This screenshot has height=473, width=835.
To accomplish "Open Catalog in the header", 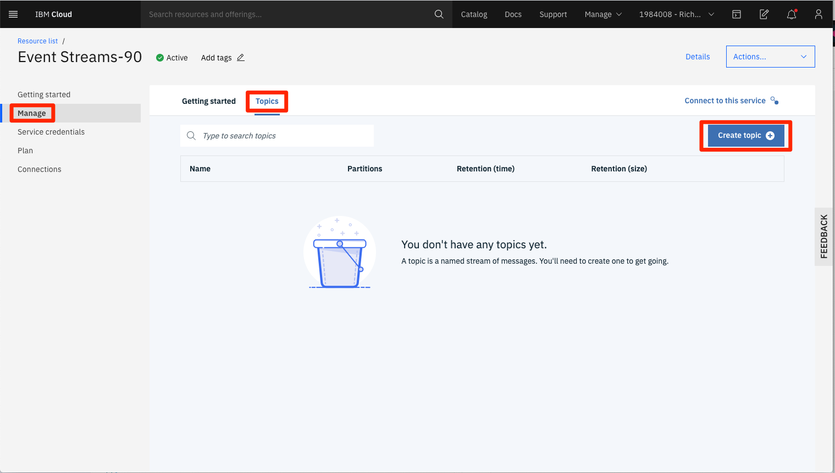I will click(x=474, y=14).
